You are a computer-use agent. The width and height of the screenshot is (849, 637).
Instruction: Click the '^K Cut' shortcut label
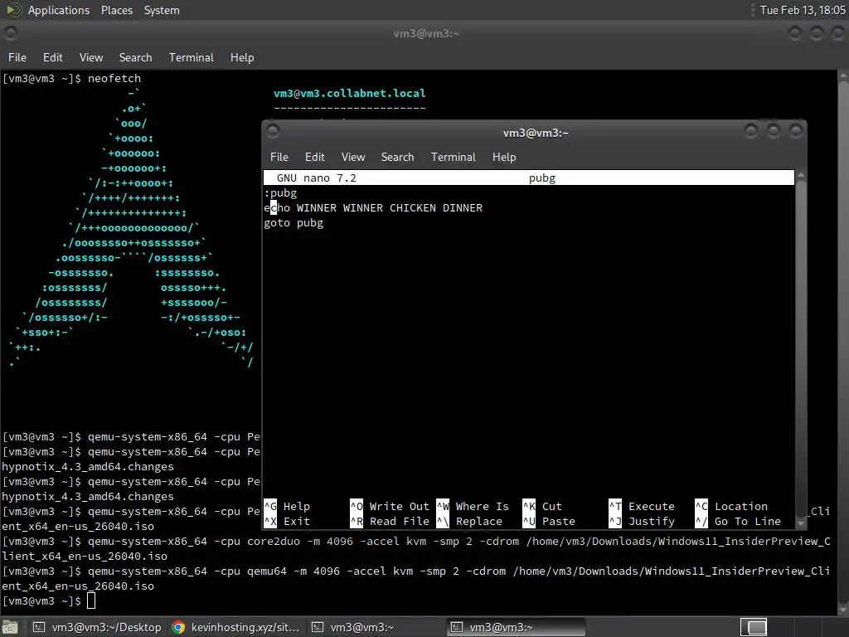(x=542, y=507)
